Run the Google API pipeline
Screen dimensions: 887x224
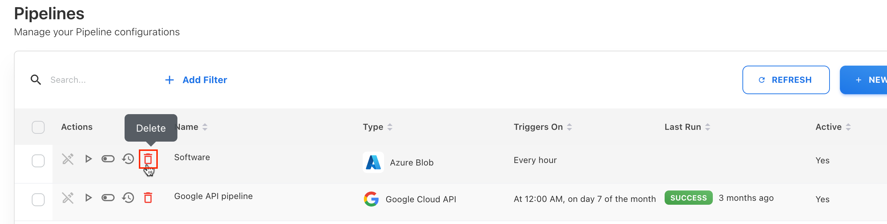point(88,198)
